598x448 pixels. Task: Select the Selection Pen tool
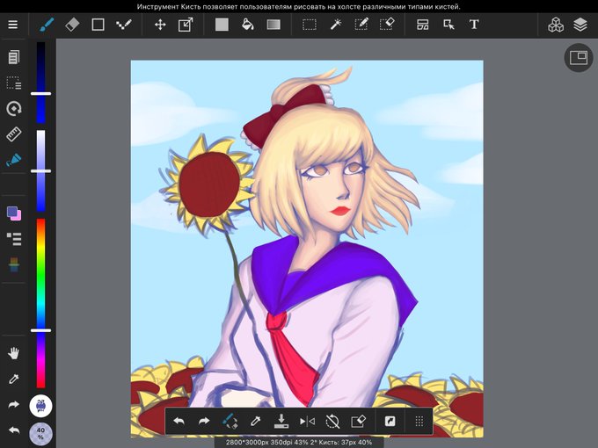tap(361, 25)
